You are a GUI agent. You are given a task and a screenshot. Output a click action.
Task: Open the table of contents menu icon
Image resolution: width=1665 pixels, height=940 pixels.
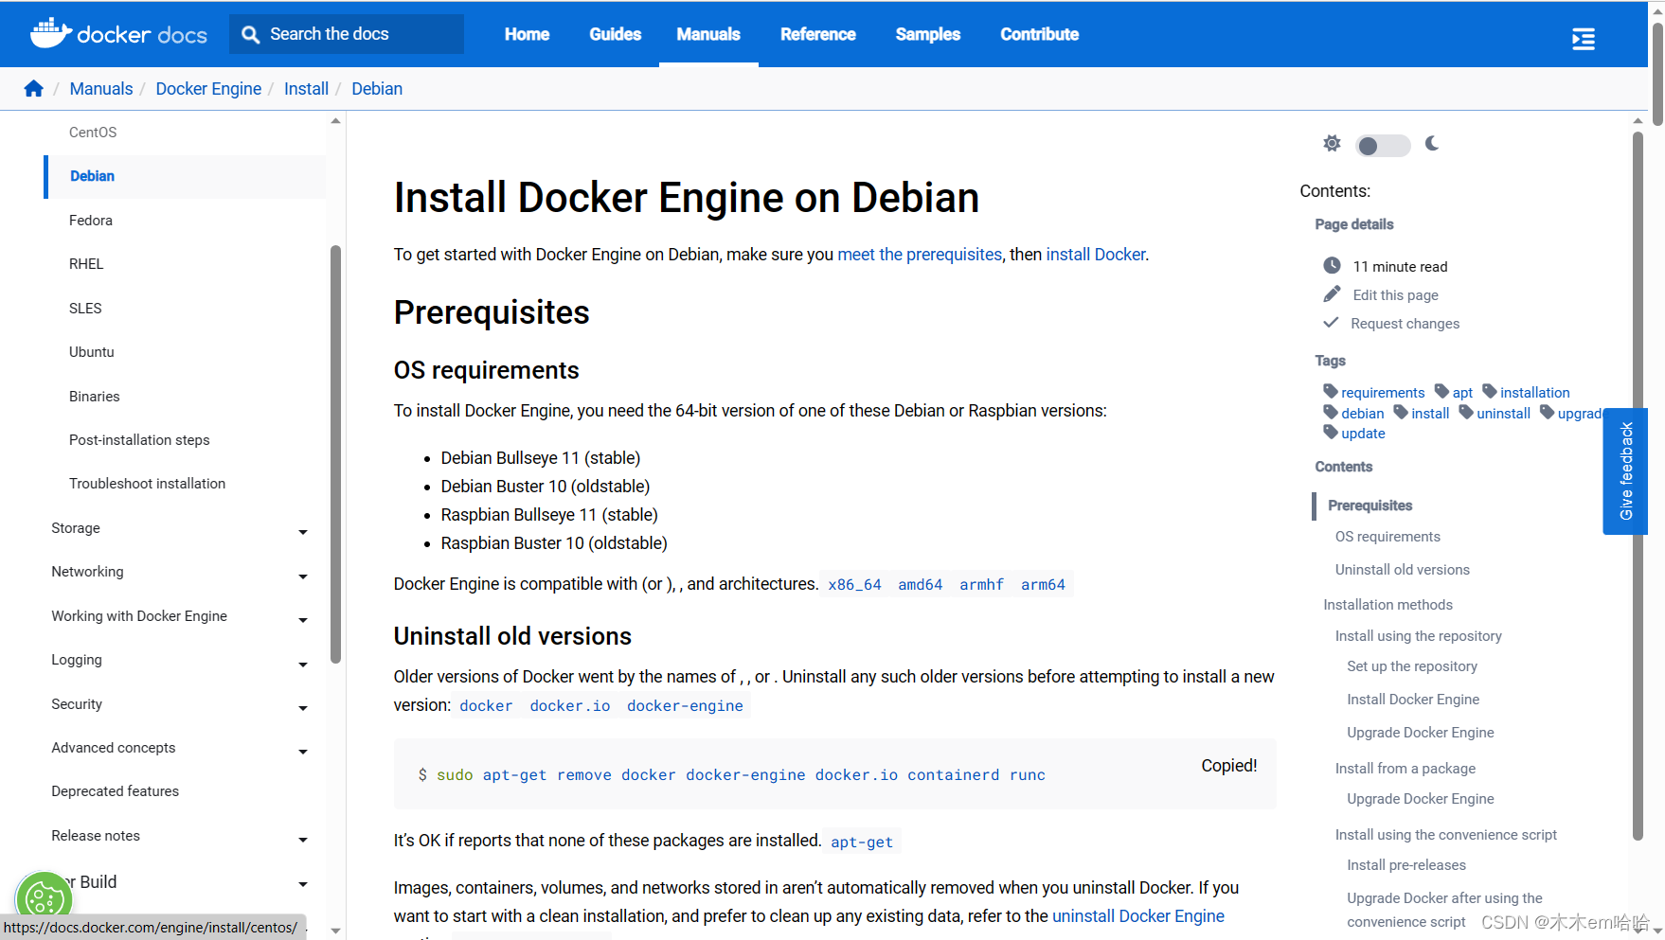click(x=1583, y=39)
